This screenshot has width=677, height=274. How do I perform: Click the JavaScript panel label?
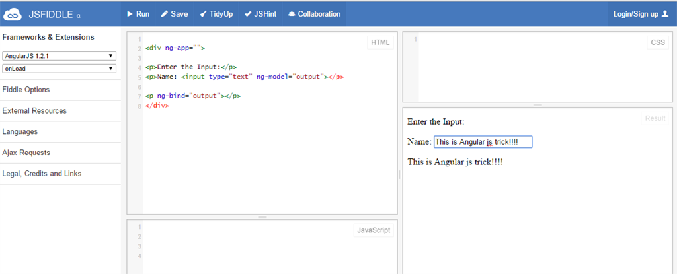[374, 230]
